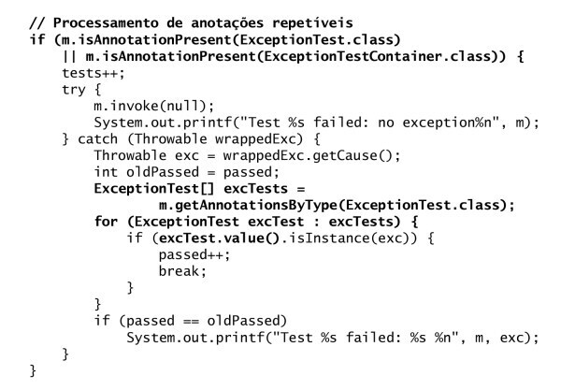Click the int oldPassed declaration
This screenshot has height=390, width=575.
187,172
